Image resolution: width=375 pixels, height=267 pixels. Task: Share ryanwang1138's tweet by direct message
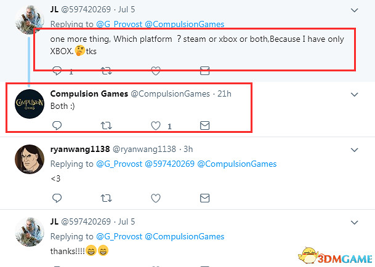tap(205, 198)
